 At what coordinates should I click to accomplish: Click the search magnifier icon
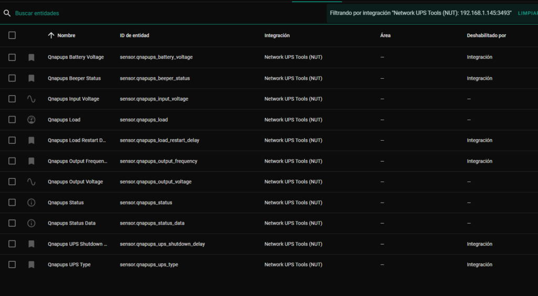point(7,13)
